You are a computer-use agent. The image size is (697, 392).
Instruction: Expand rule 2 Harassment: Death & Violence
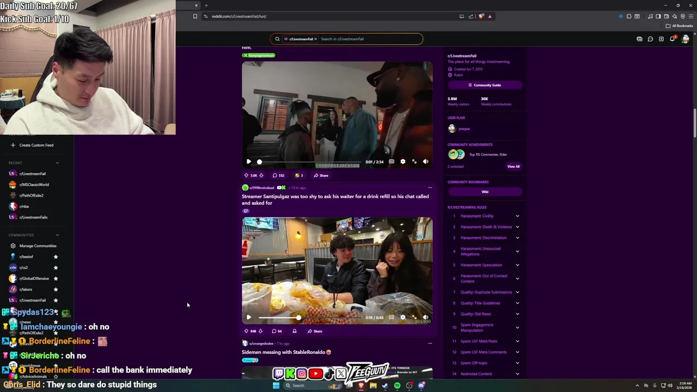pyautogui.click(x=517, y=227)
